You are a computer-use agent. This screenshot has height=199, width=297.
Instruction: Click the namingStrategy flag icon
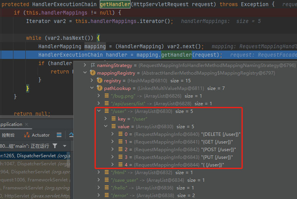coord(93,65)
